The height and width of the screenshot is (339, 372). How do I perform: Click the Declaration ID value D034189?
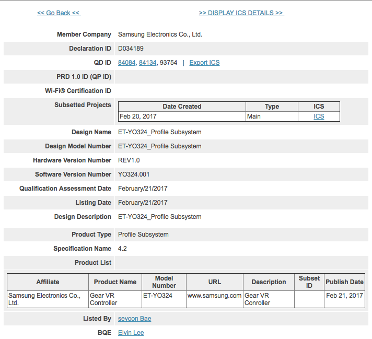(x=131, y=49)
